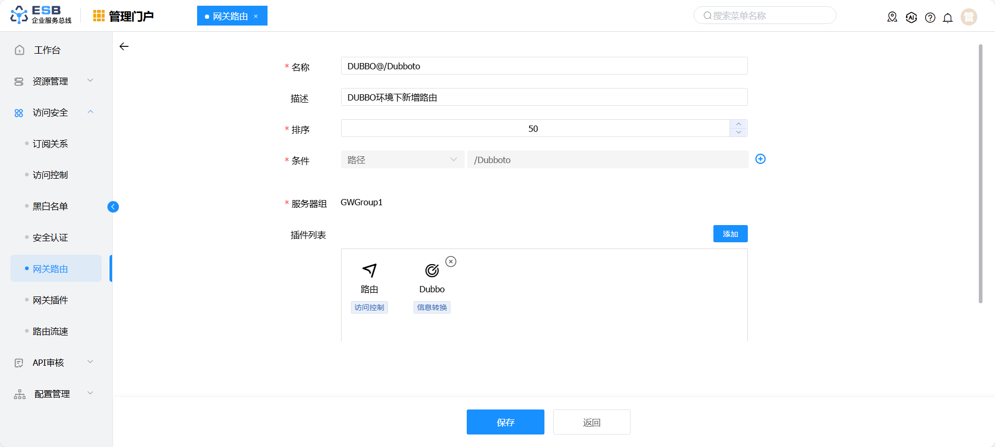The width and height of the screenshot is (995, 447).
Task: Remove the Dubbo plugin with its X icon
Action: [x=451, y=262]
